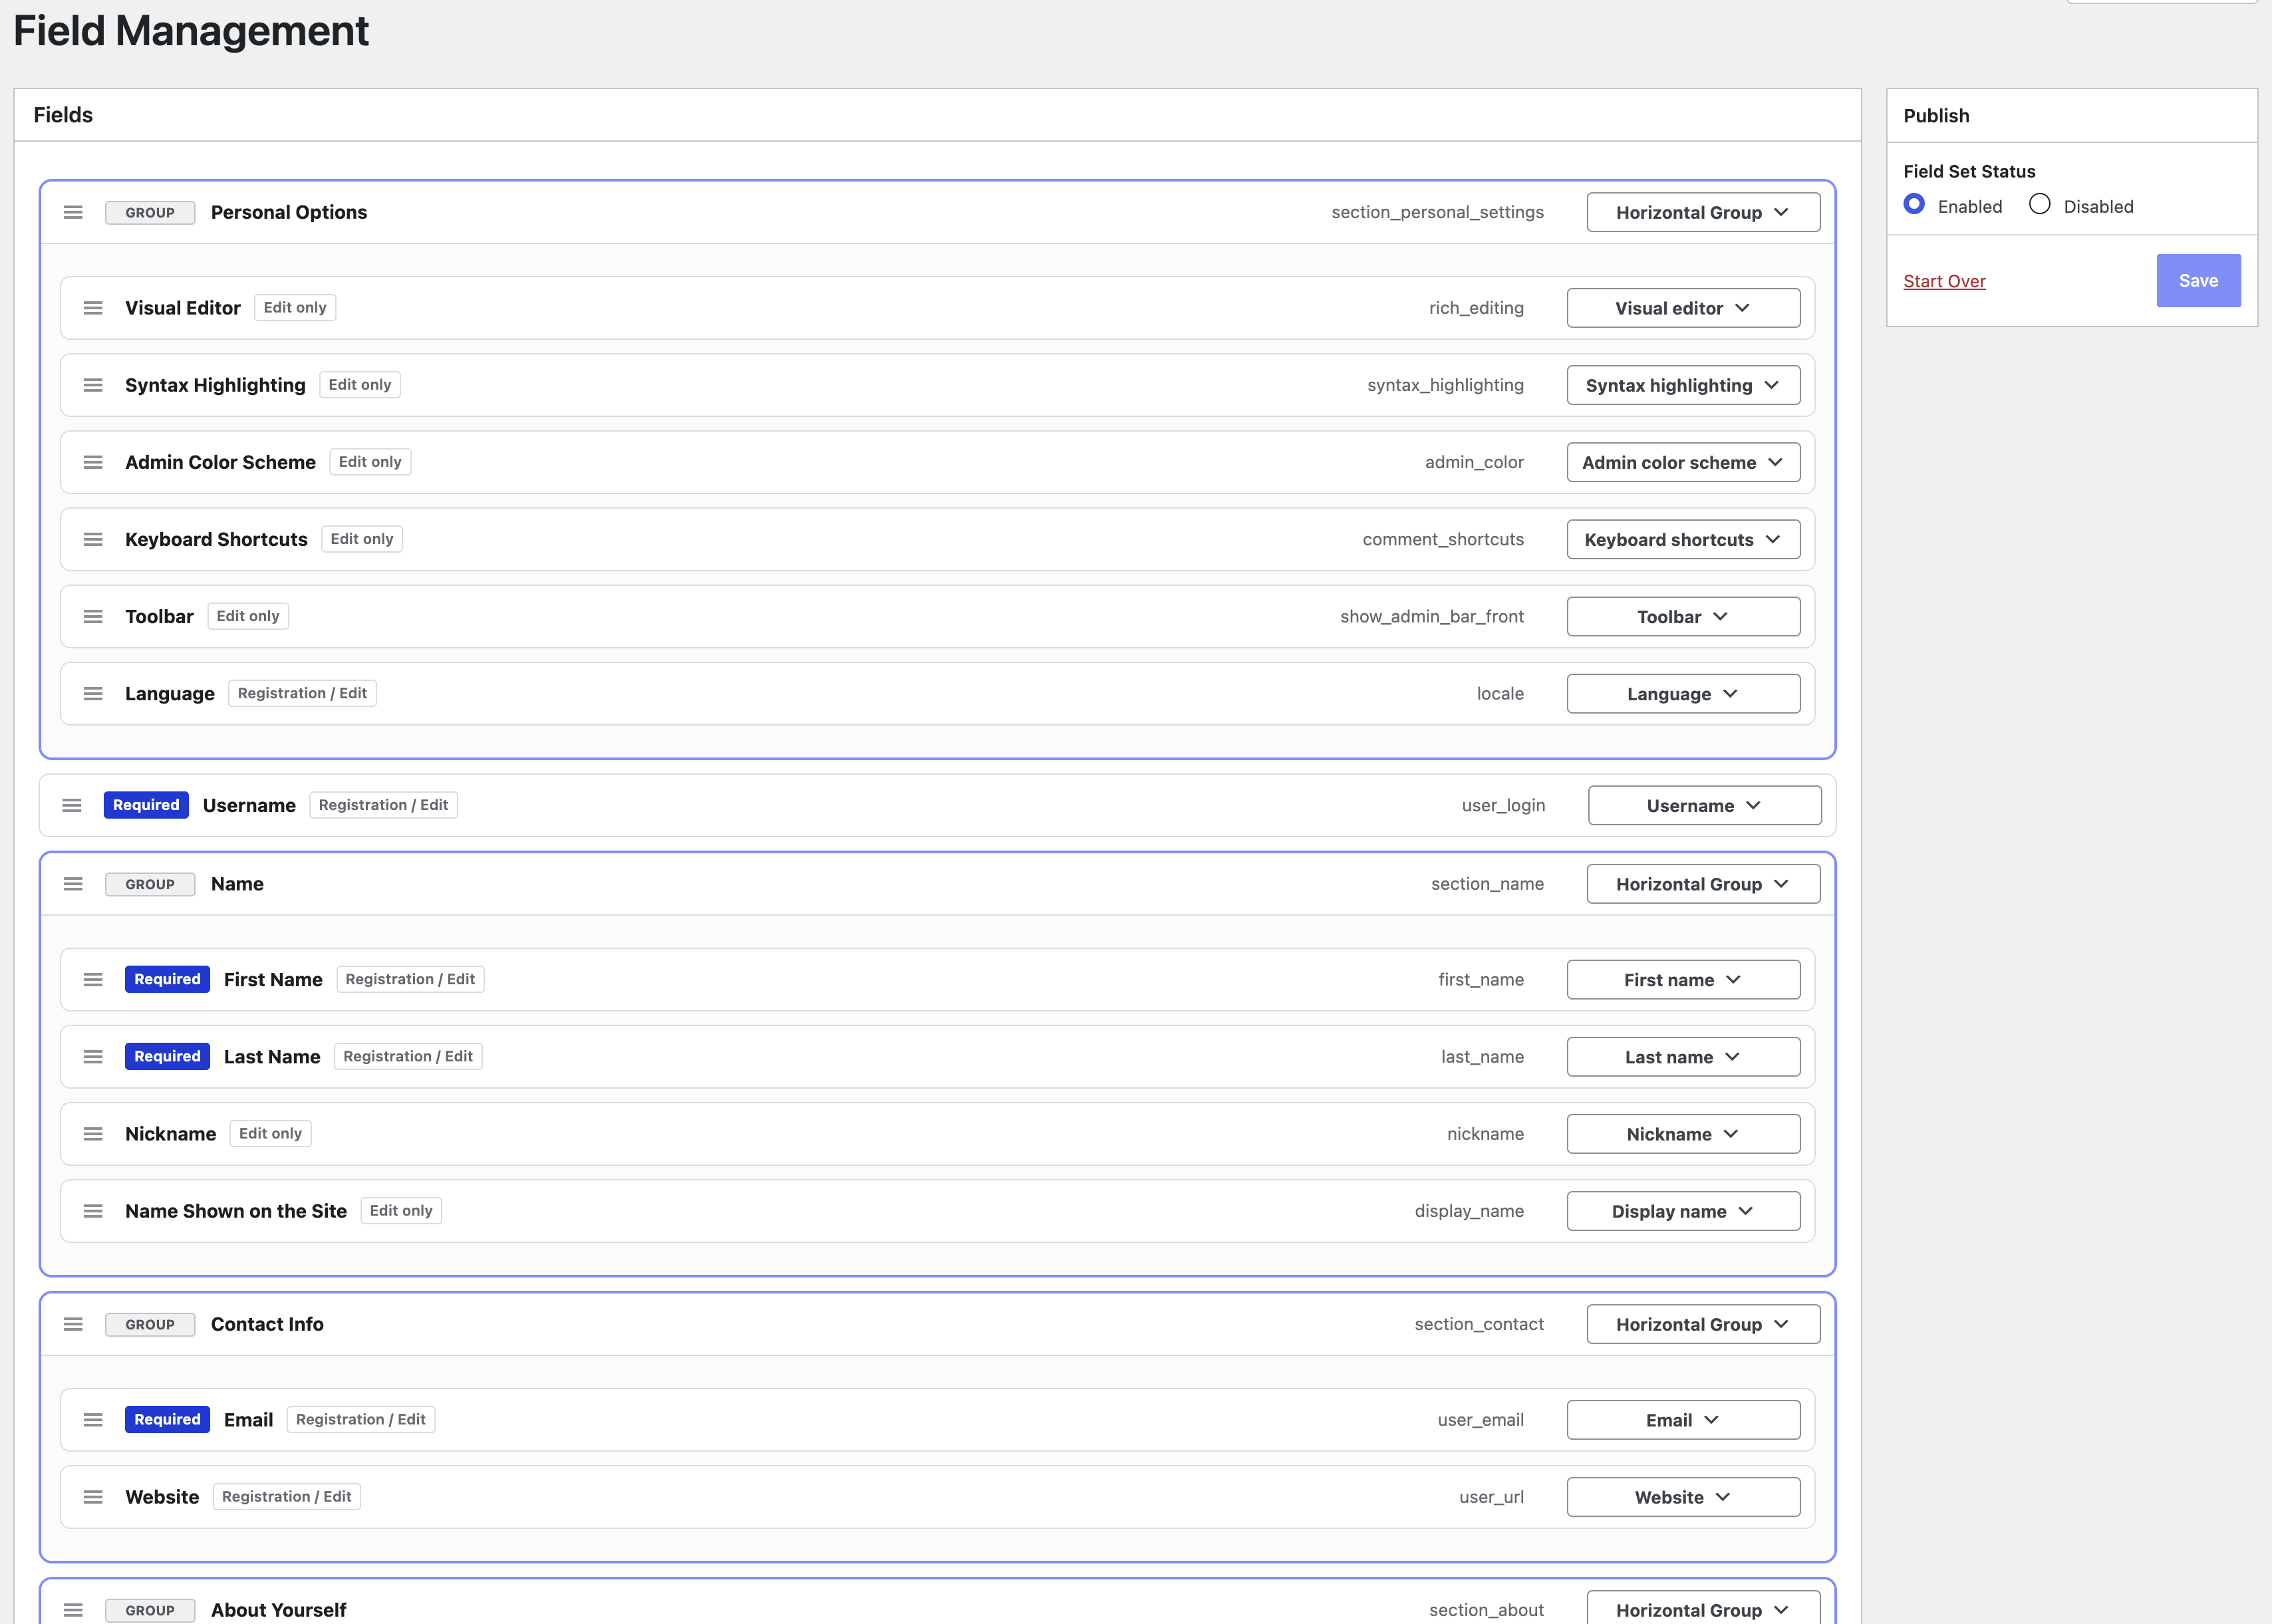Screen dimensions: 2272x1624
Task: Open the Visual editor type dropdown
Action: 1683,308
